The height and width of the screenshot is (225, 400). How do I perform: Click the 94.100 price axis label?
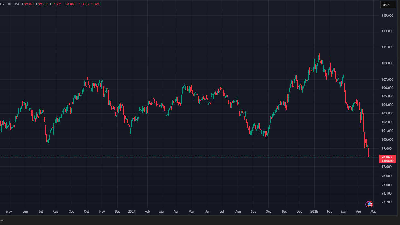387,194
